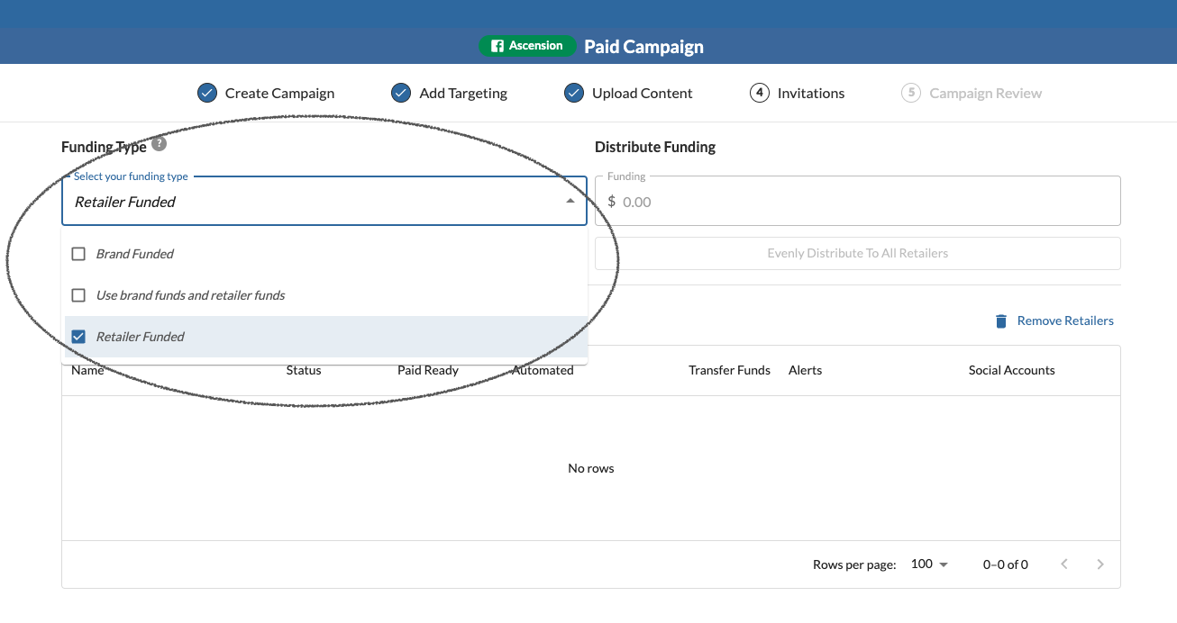Click the trash icon beside Remove Retailers
The height and width of the screenshot is (623, 1177).
[1000, 321]
